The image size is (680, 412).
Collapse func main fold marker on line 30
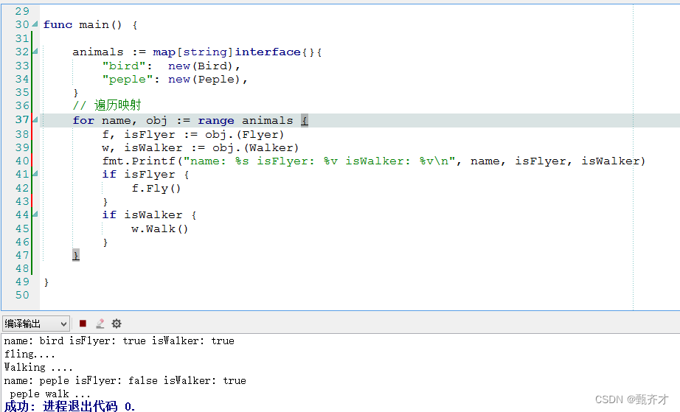pos(35,24)
